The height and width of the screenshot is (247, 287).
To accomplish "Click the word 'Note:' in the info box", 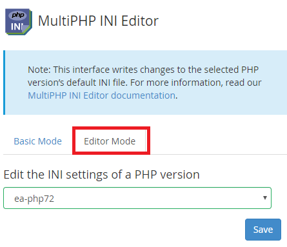I will (x=39, y=70).
